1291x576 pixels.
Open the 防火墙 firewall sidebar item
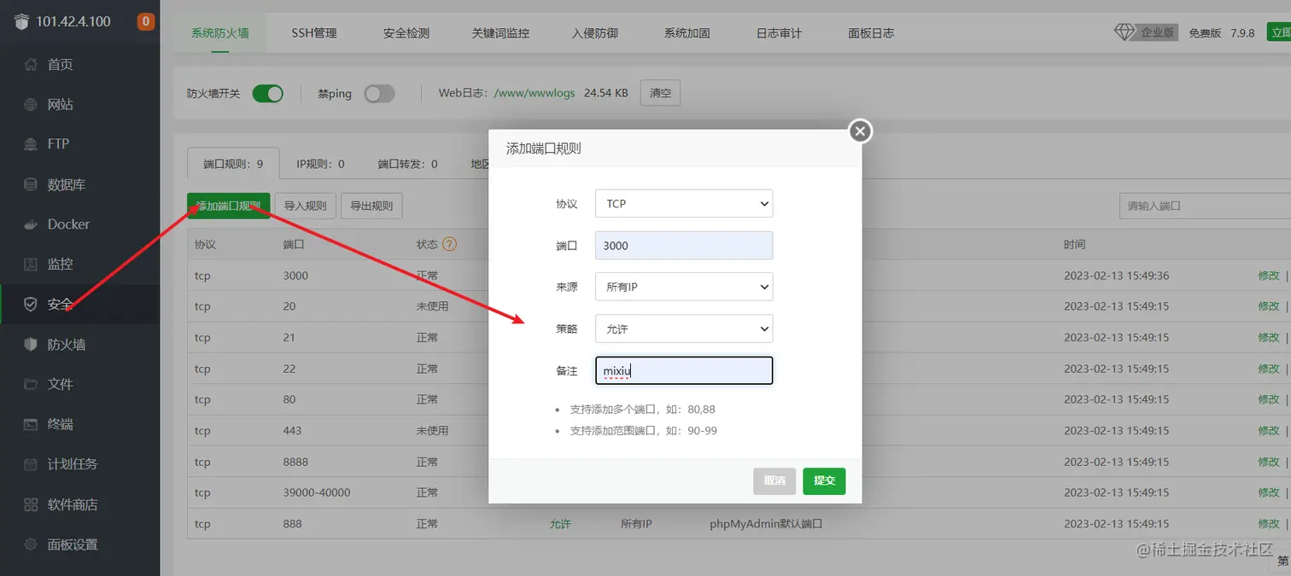pyautogui.click(x=79, y=345)
